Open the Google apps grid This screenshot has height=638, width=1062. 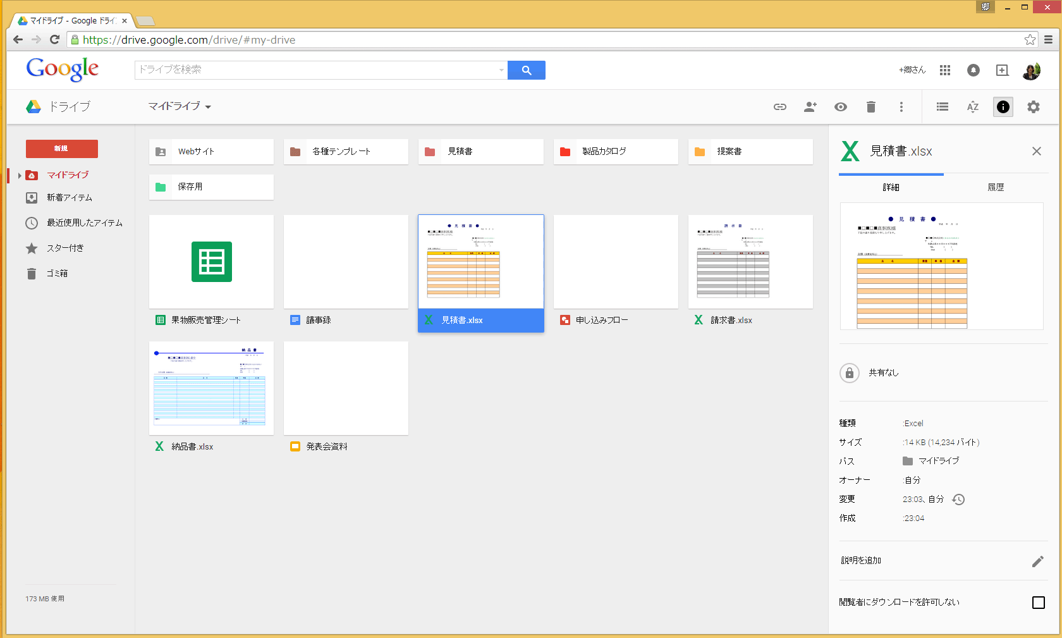[944, 70]
